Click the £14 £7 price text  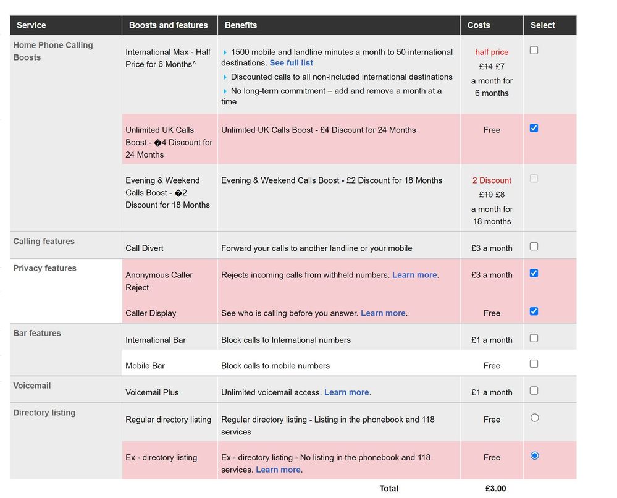pos(492,67)
